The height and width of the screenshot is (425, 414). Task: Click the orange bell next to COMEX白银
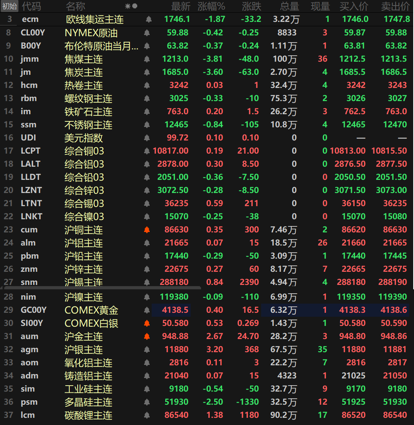[x=147, y=323]
